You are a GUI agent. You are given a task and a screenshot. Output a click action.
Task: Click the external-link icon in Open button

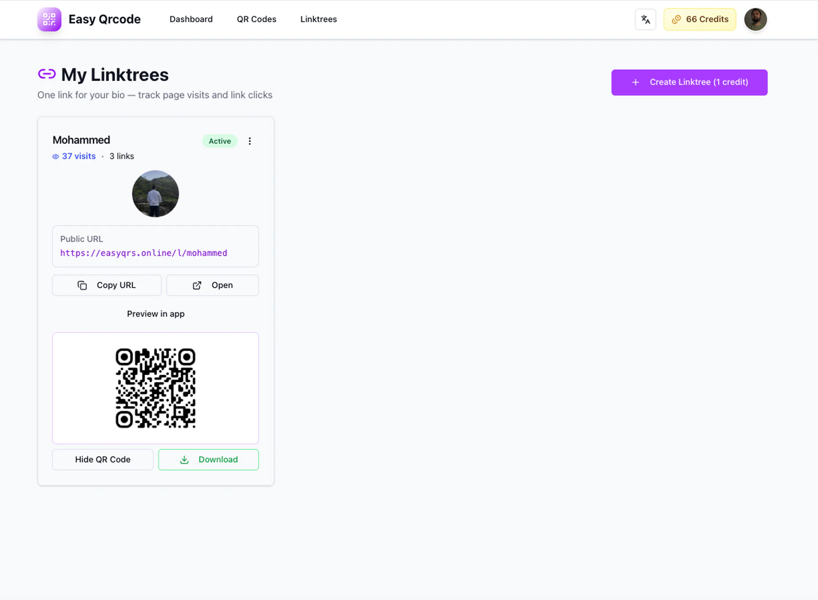(197, 285)
